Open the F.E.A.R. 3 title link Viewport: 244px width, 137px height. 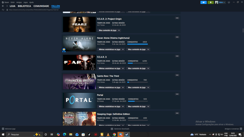click(102, 57)
